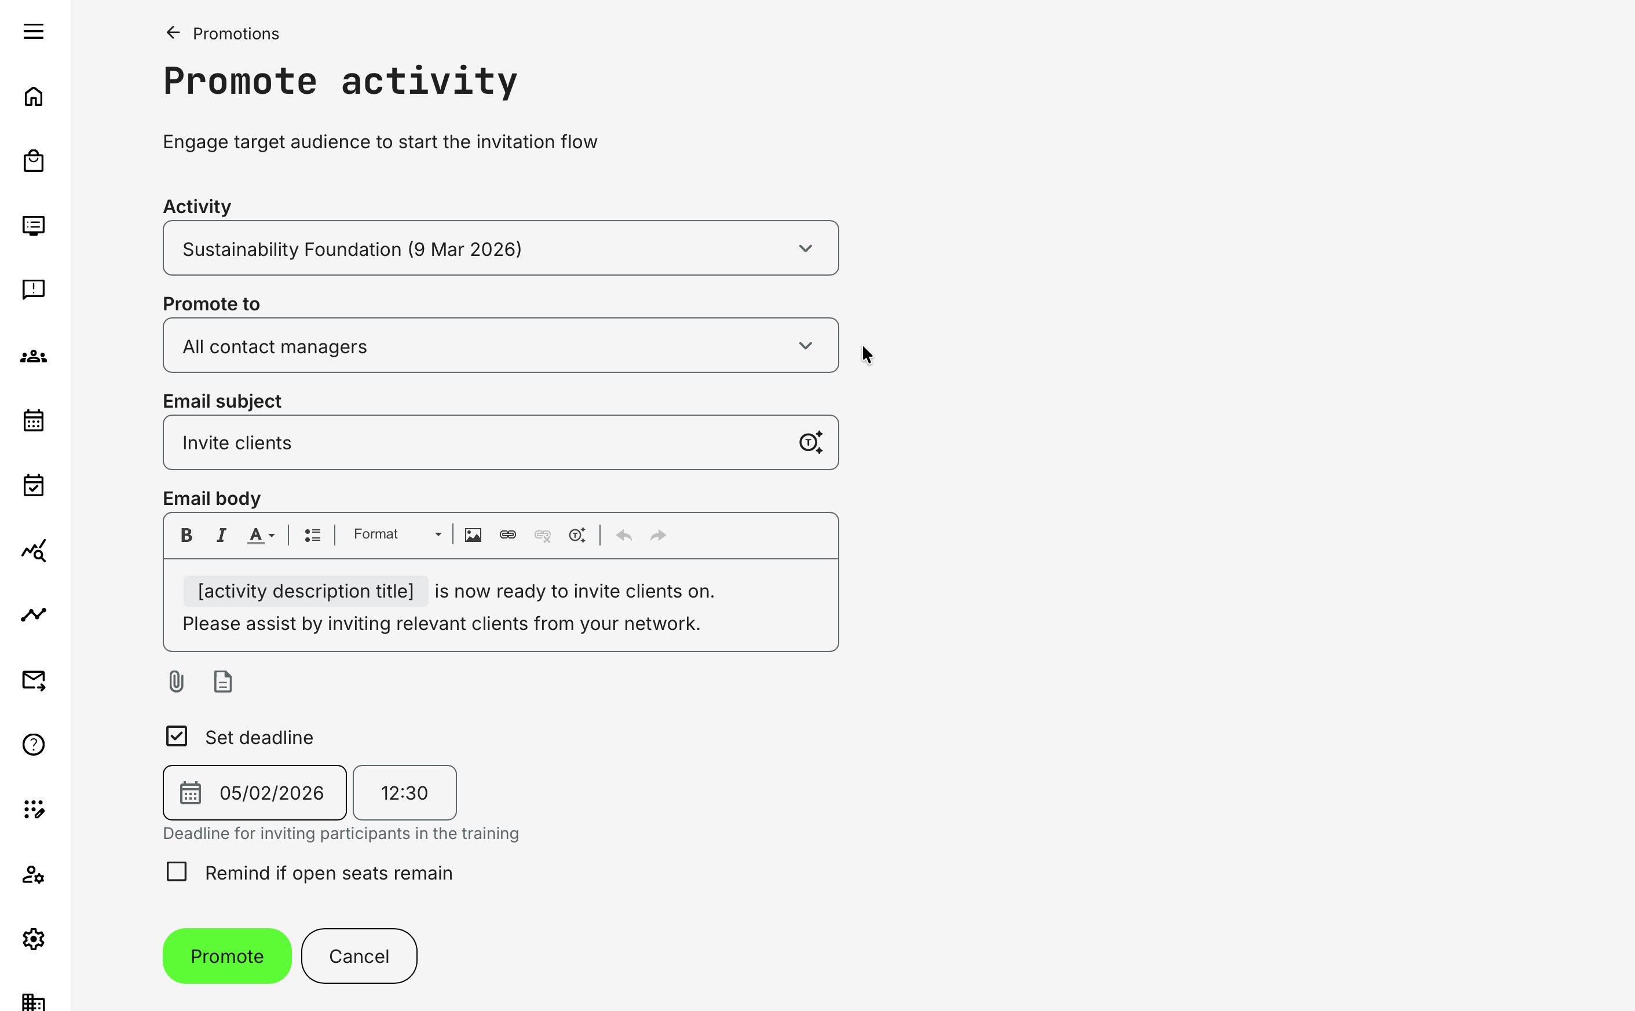Click the redo arrow in the editor toolbar
1635x1011 pixels.
point(657,534)
